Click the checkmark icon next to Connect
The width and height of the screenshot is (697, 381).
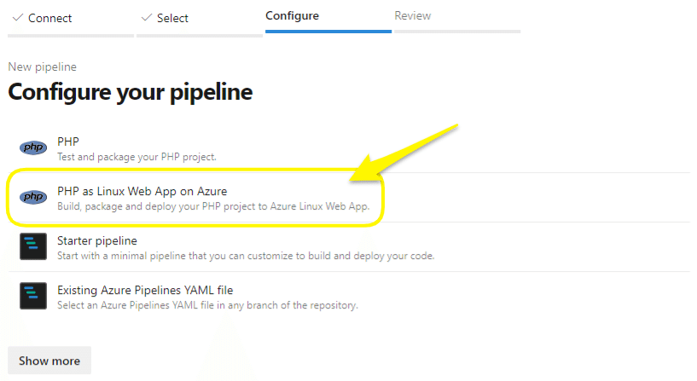click(17, 18)
